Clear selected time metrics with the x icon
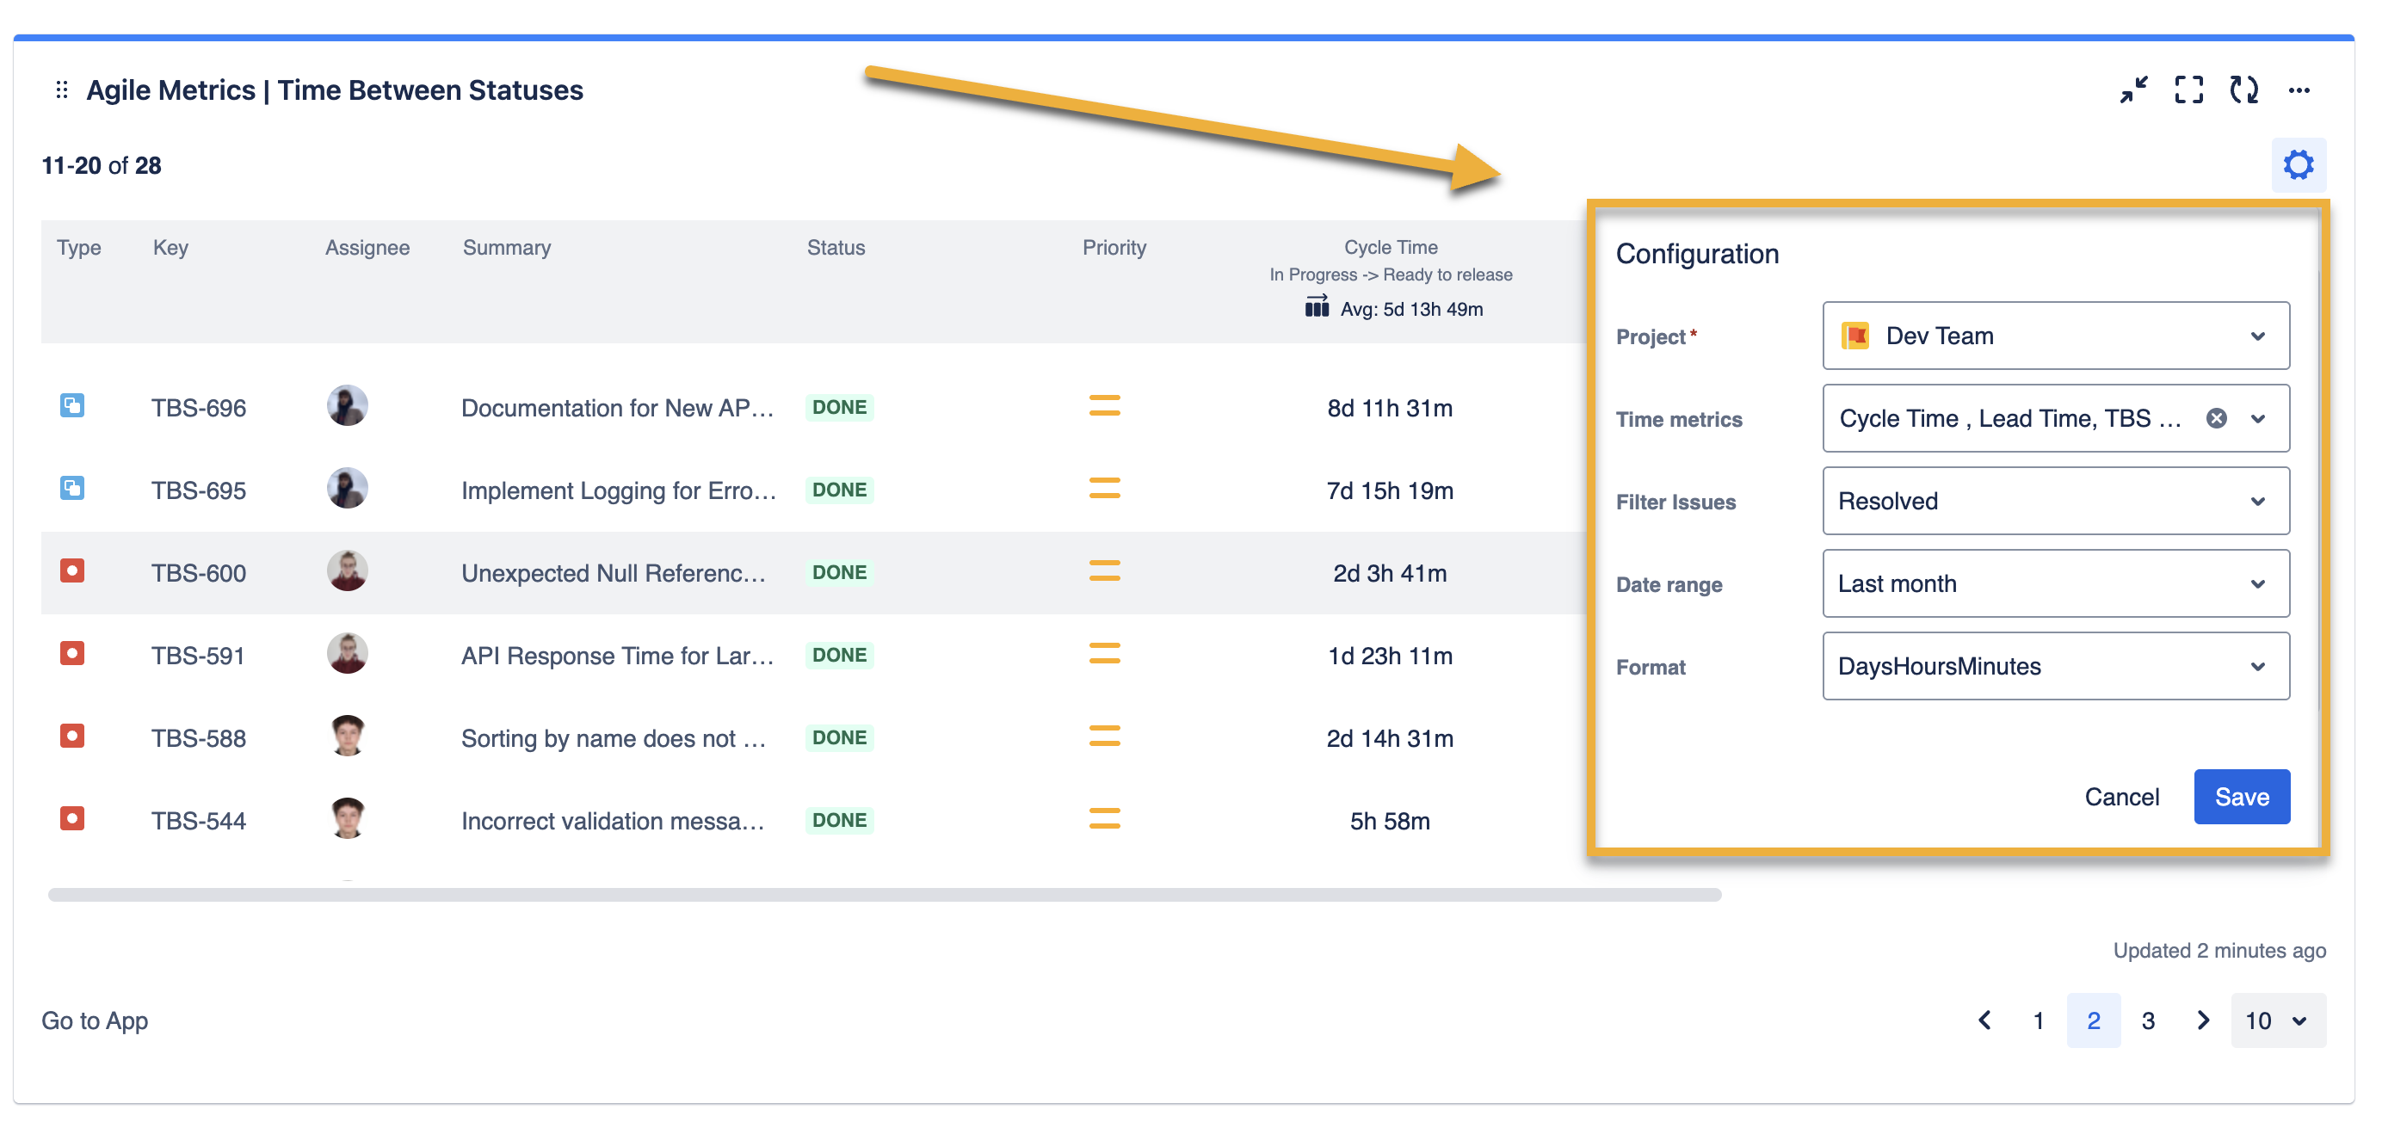The width and height of the screenshot is (2382, 1122). tap(2217, 418)
